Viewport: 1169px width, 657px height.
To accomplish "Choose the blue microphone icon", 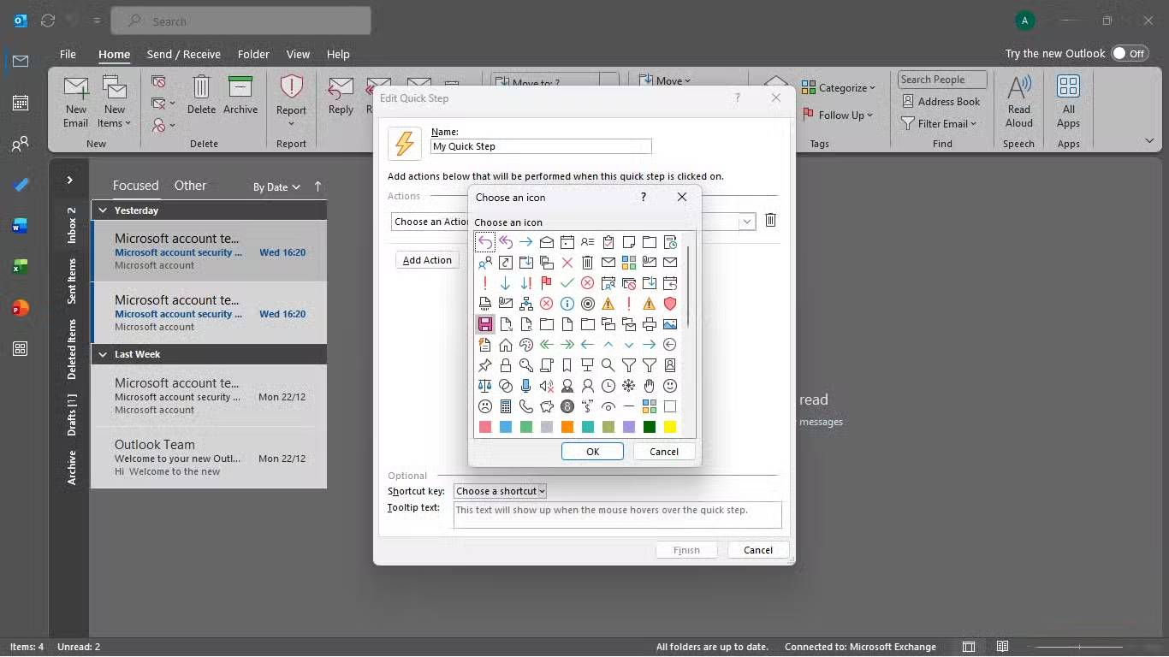I will click(x=526, y=386).
